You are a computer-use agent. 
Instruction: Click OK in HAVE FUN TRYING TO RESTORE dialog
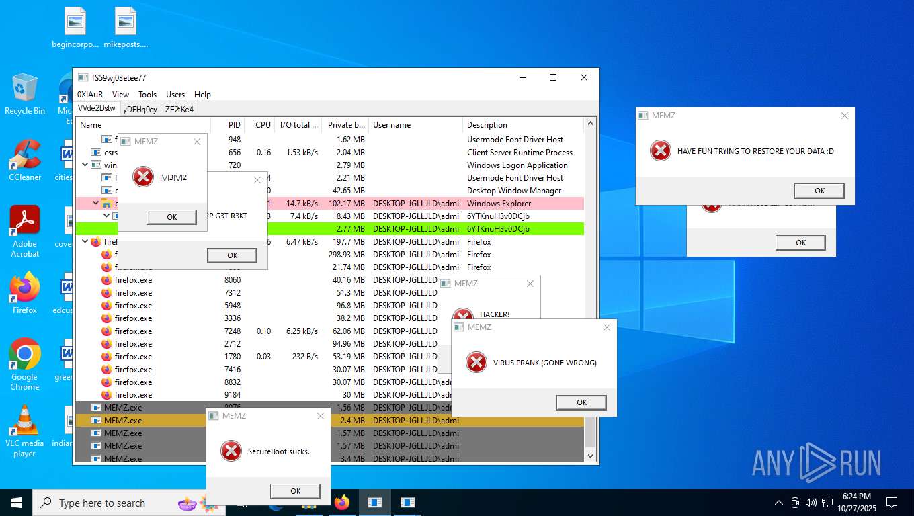point(819,191)
